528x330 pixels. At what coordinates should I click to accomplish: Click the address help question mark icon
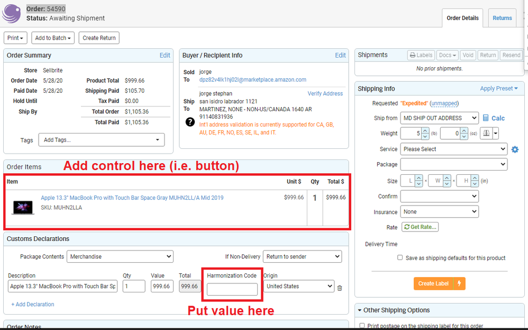pos(190,122)
